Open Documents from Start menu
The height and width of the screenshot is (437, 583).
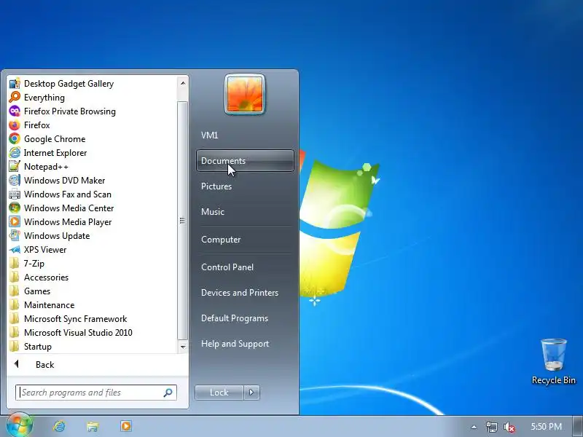245,161
